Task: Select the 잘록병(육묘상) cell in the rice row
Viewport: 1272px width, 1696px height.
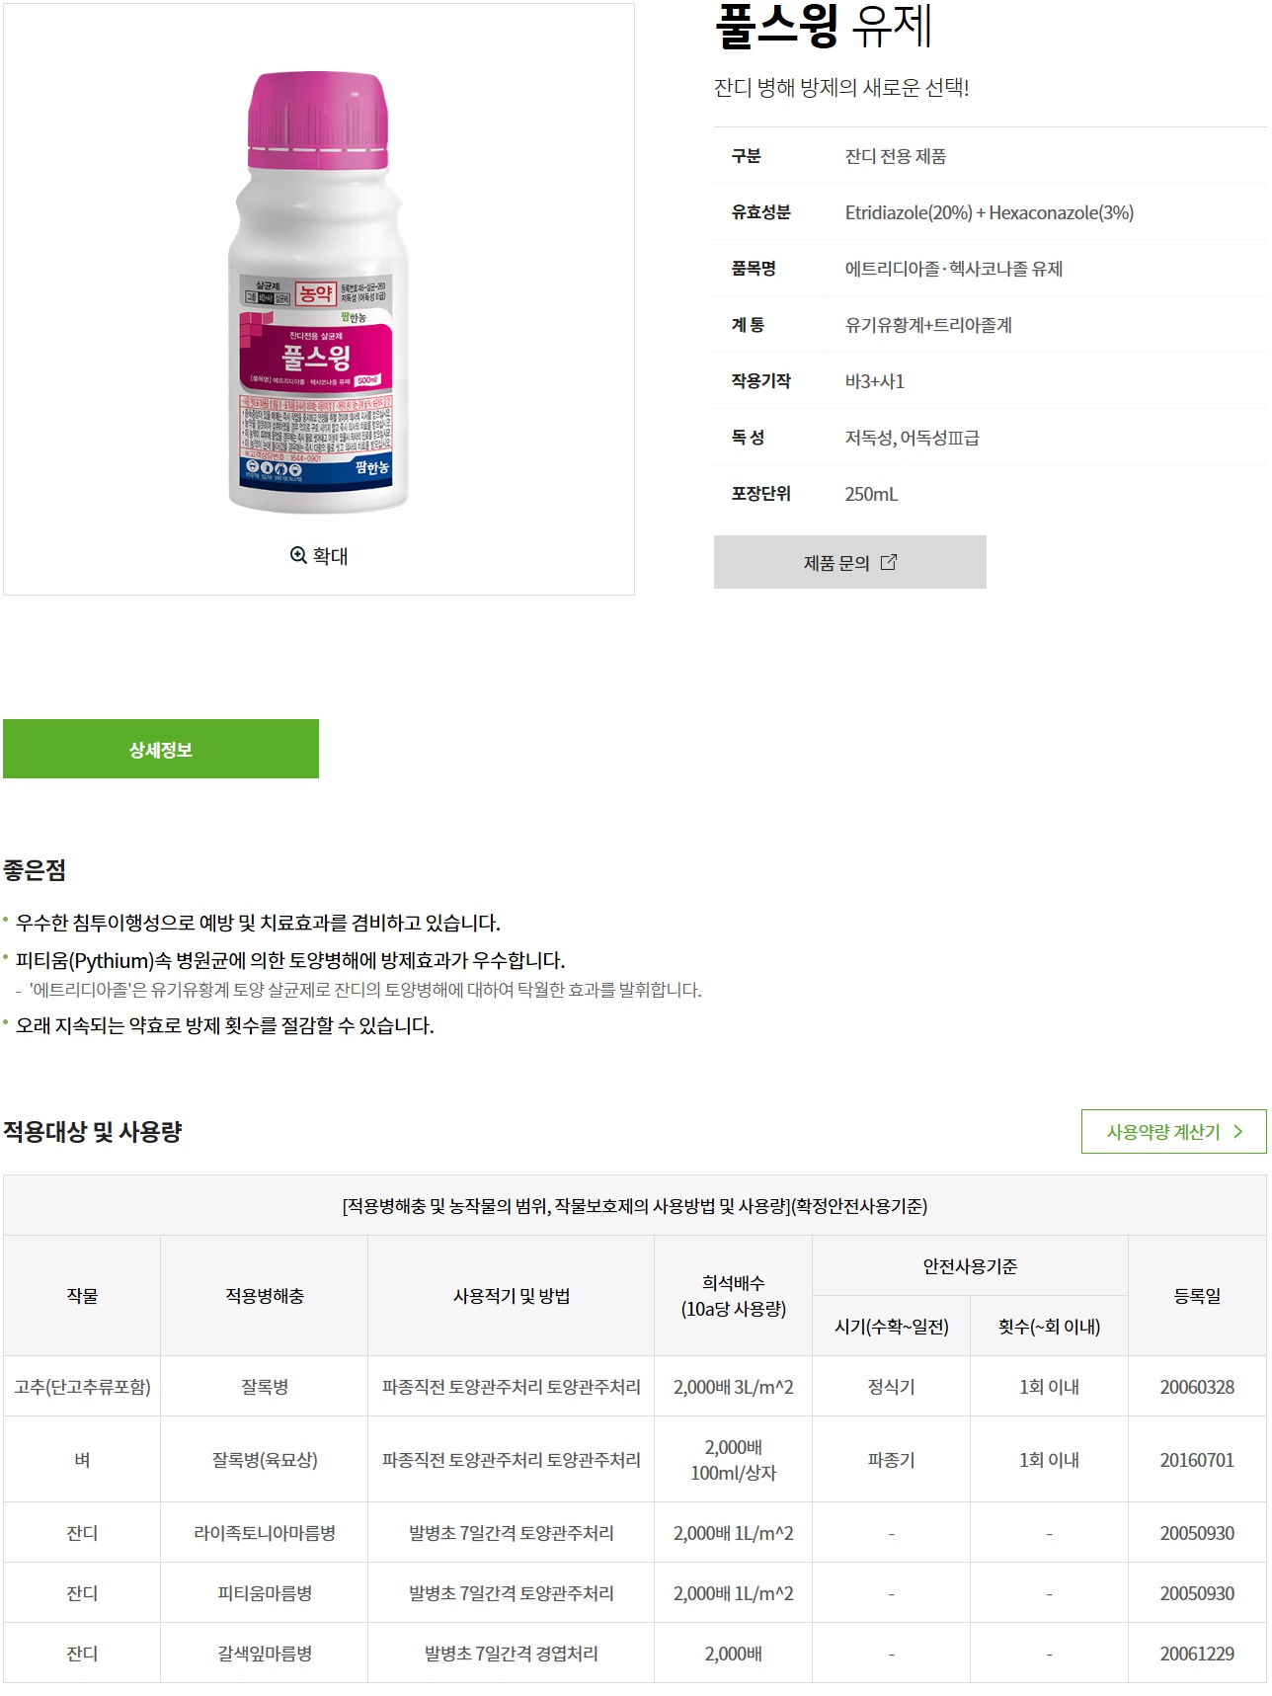Action: click(265, 1460)
